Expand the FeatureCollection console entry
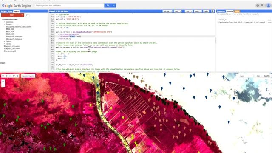272x153 pixels. pos(218,22)
